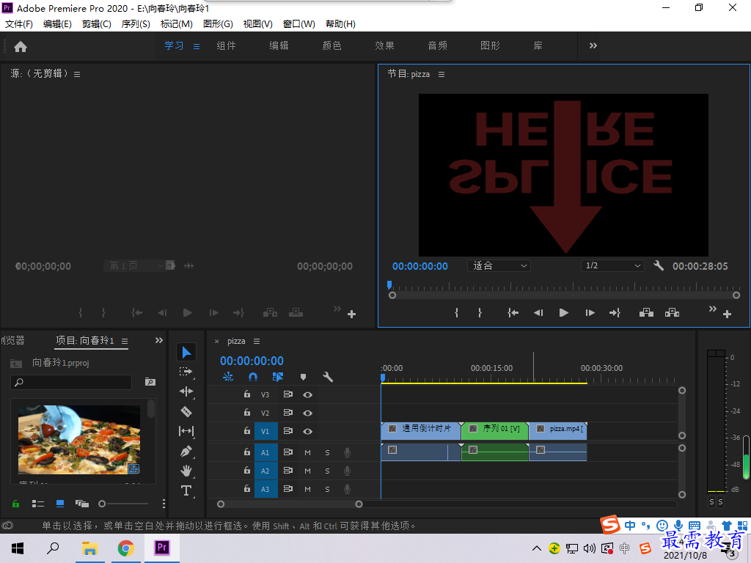Open 序列(S) menu
The image size is (751, 563).
tap(136, 24)
